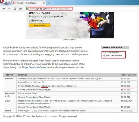Open the Player Download Center link
Screen dimensions: 139x122
click(x=34, y=67)
